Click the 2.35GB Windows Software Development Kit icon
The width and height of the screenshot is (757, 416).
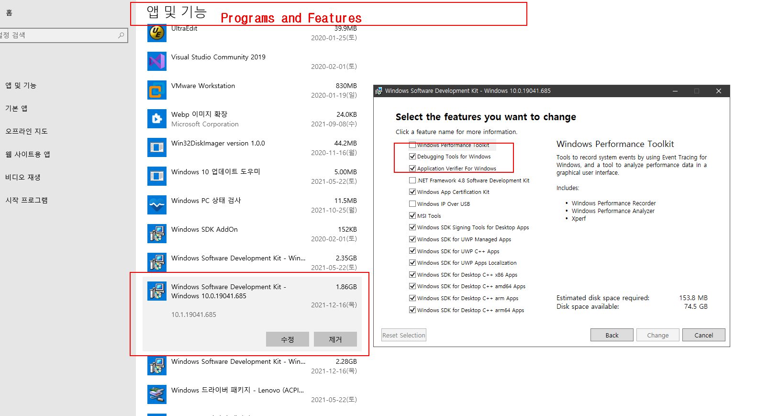pos(157,262)
